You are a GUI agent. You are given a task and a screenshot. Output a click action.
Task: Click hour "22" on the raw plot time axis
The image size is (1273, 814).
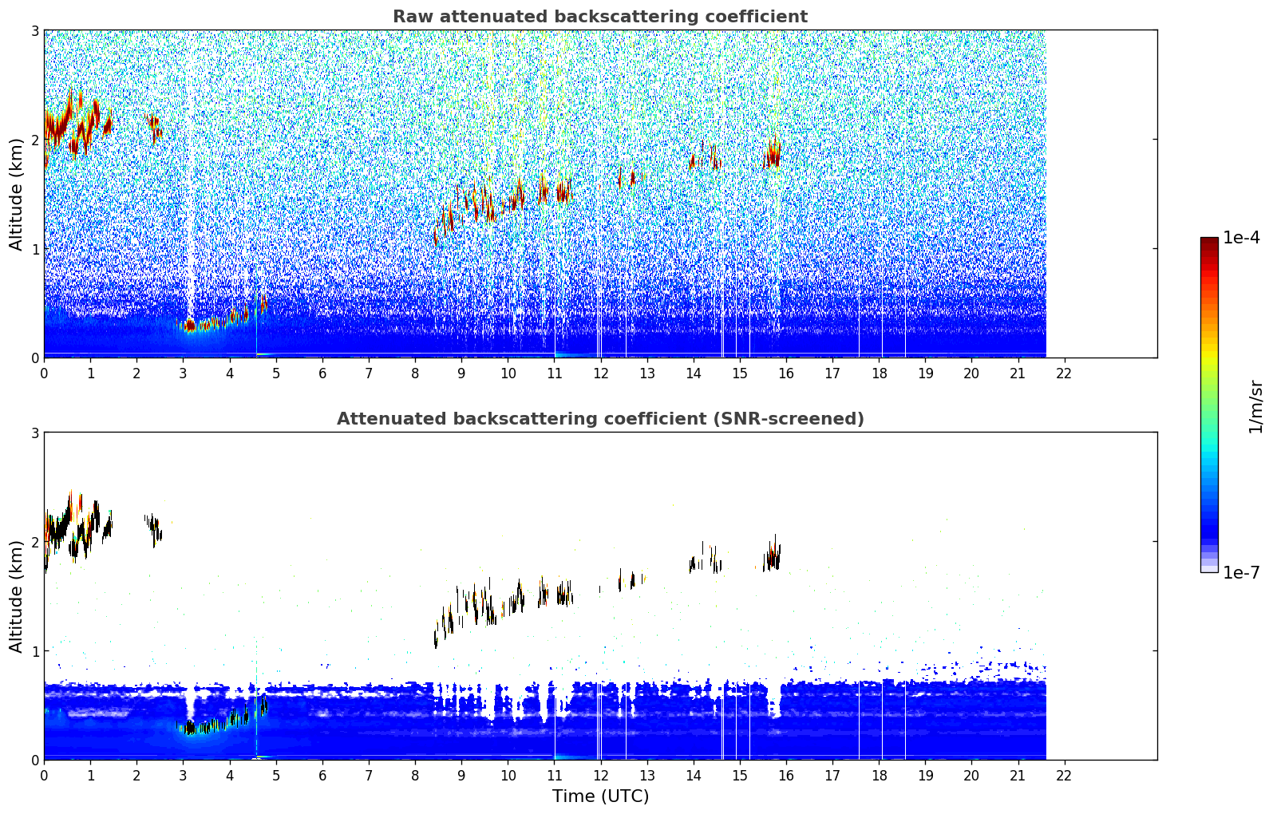pyautogui.click(x=1064, y=373)
